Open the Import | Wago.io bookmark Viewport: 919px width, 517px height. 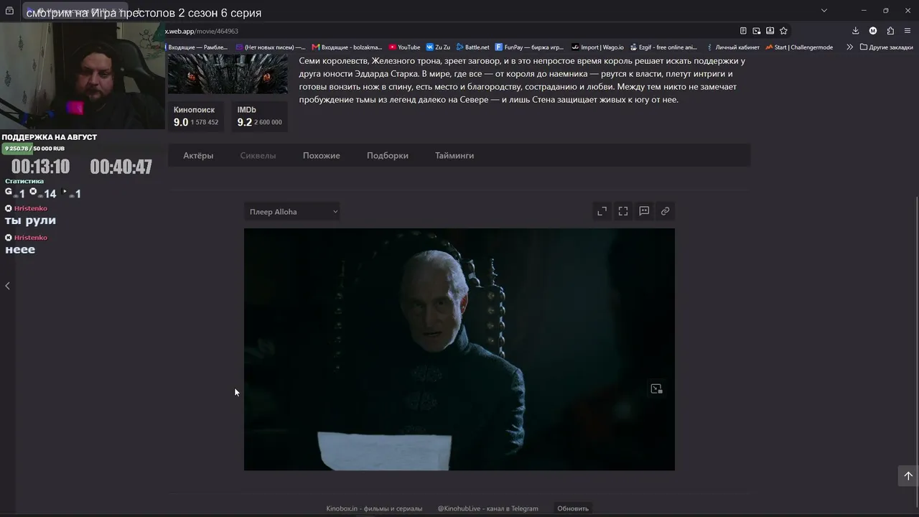tap(597, 47)
